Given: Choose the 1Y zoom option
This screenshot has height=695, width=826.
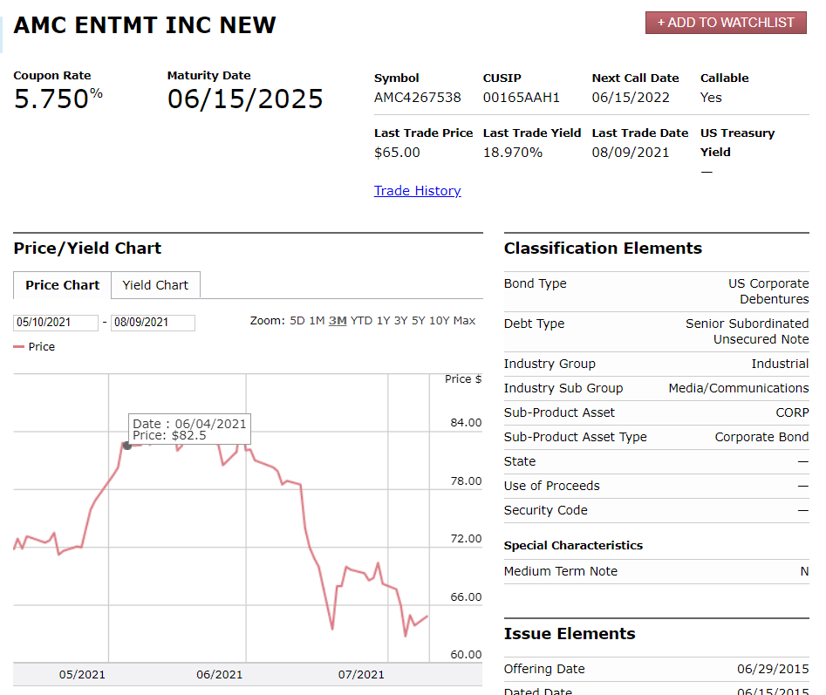Looking at the screenshot, I should tap(383, 321).
